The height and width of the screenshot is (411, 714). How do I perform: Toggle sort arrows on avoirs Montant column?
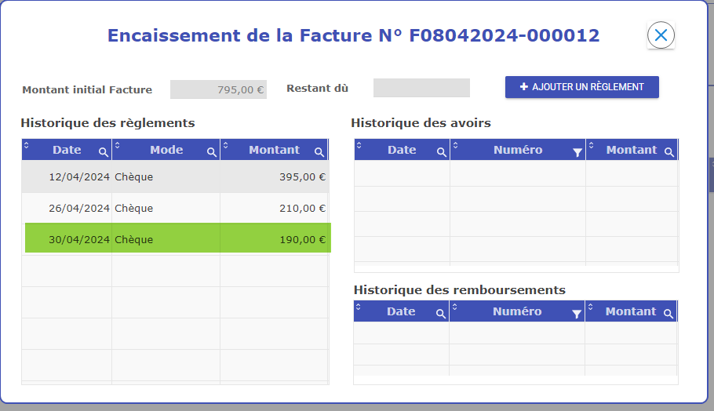pos(591,145)
